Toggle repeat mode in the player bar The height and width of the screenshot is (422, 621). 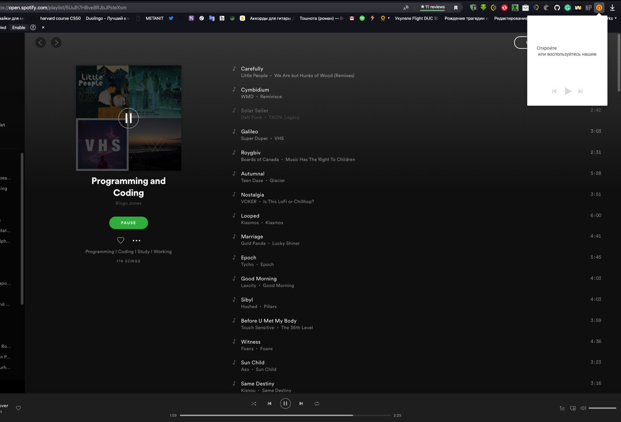point(317,404)
